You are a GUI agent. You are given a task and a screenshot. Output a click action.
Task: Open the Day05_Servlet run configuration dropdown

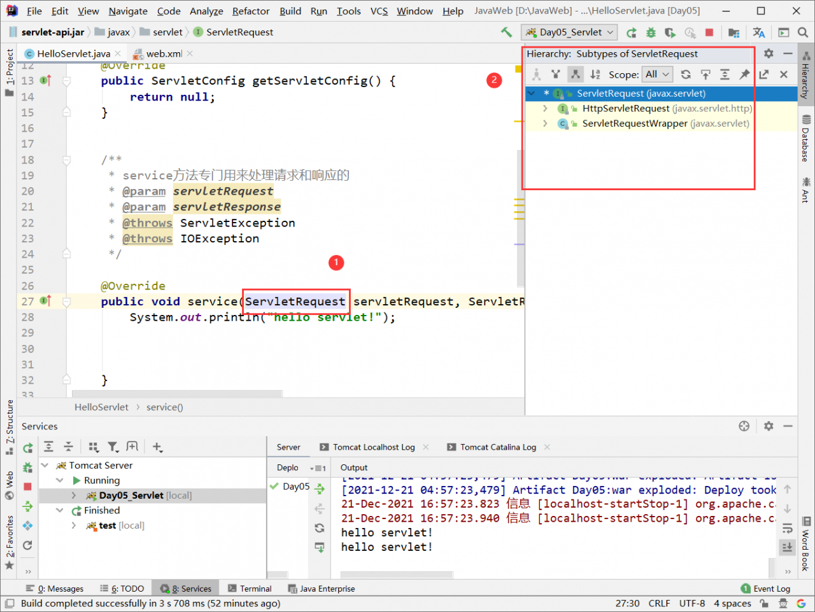[x=570, y=32]
